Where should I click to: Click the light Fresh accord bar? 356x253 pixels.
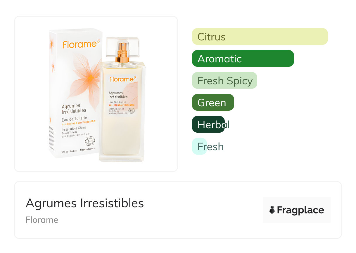(199, 146)
